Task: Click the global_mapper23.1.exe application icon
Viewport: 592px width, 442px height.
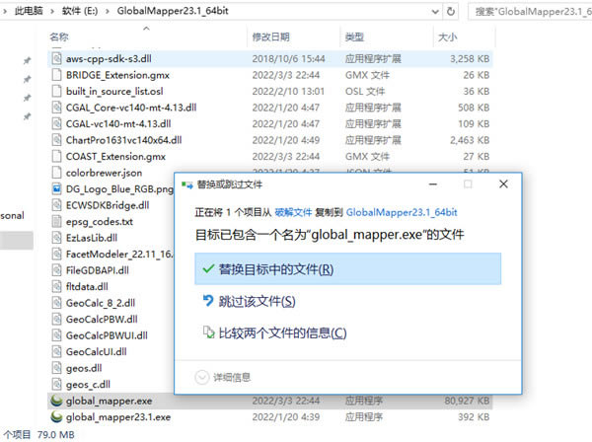Action: 56,416
